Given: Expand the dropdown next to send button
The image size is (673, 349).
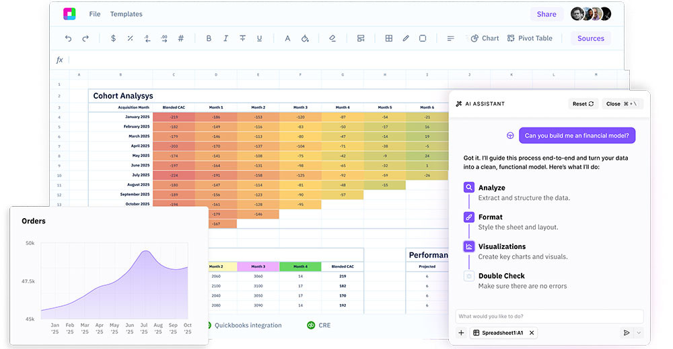Looking at the screenshot, I should [x=639, y=332].
